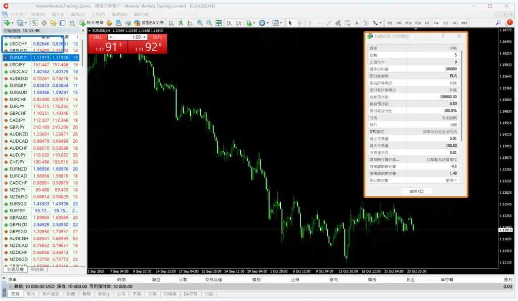The width and height of the screenshot is (518, 301).
Task: Enable chart shift icon
Action: pos(239,23)
